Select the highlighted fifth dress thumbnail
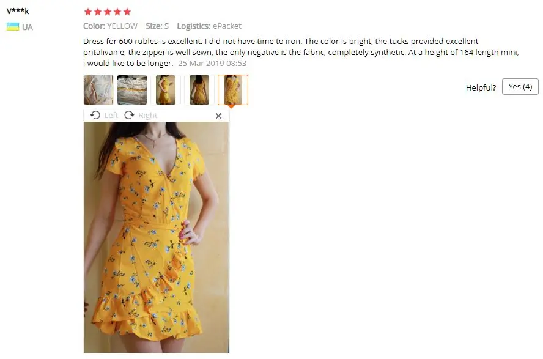This screenshot has height=359, width=543. pos(233,90)
